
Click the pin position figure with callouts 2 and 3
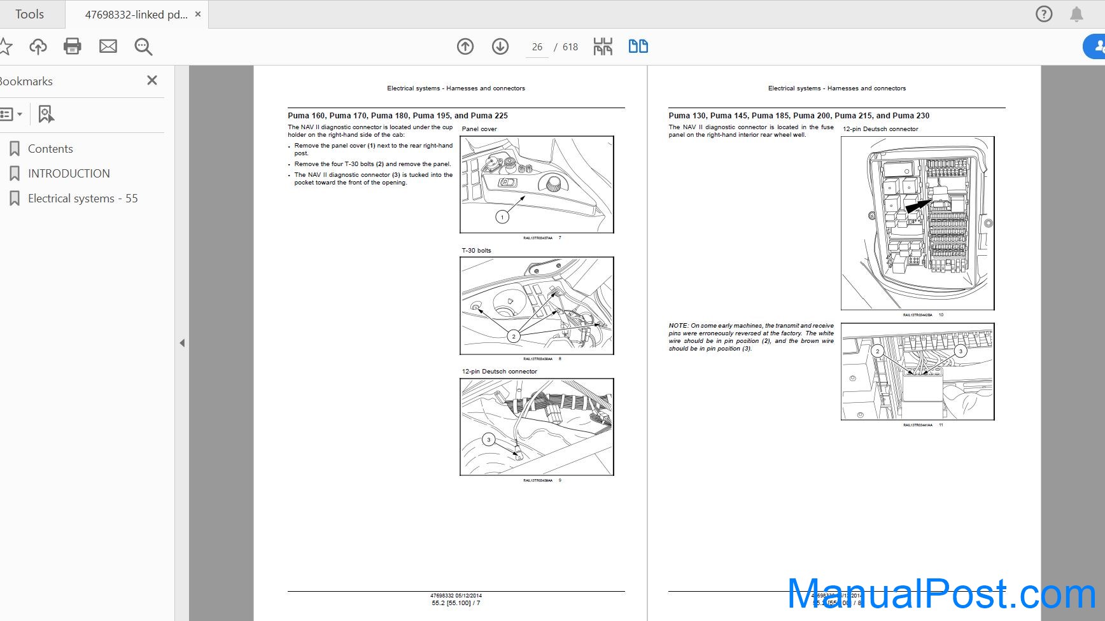(x=917, y=372)
